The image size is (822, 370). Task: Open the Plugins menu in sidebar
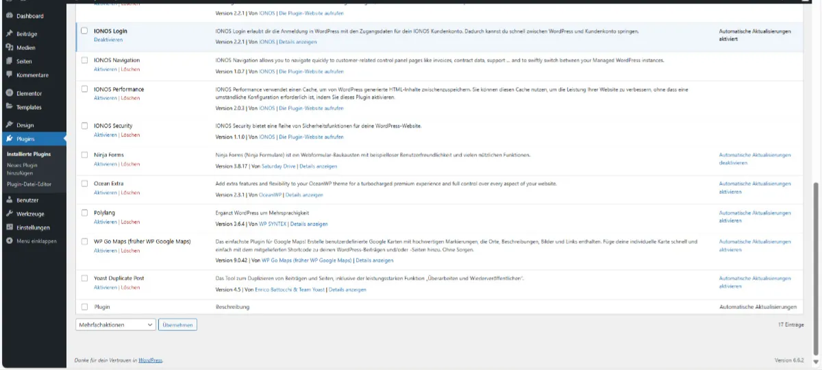33,138
